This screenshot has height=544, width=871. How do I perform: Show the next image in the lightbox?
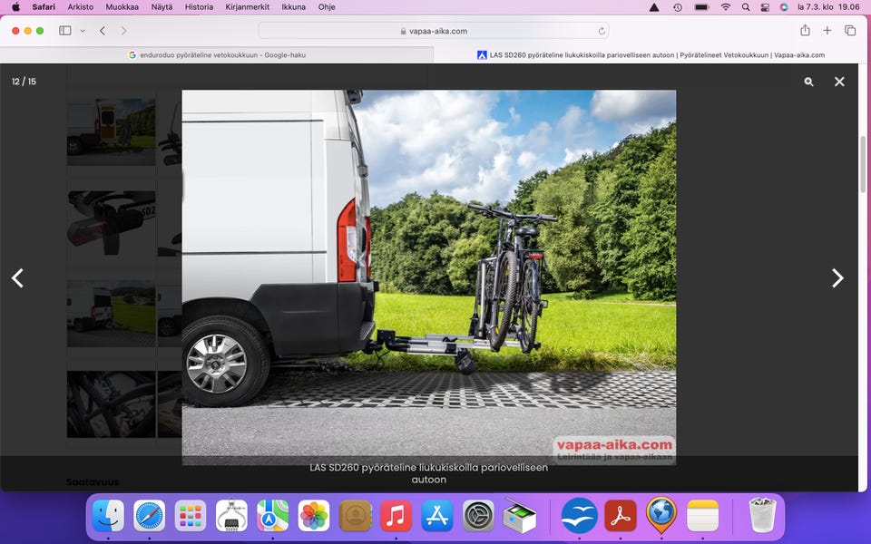coord(837,278)
